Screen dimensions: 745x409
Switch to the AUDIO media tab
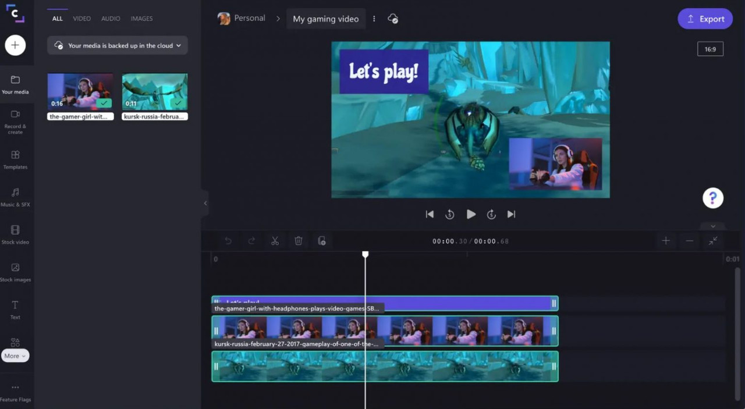click(x=111, y=19)
